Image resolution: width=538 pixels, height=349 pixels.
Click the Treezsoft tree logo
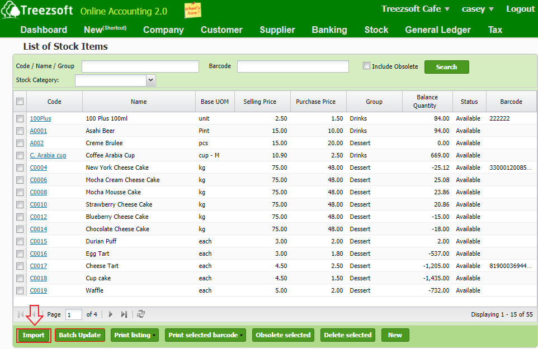point(10,9)
